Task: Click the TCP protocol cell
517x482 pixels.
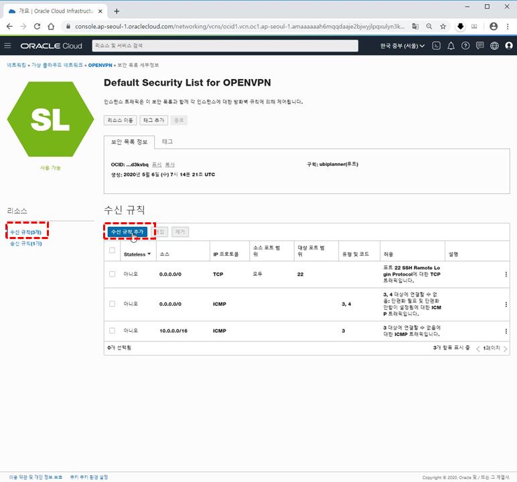Action: tap(218, 274)
